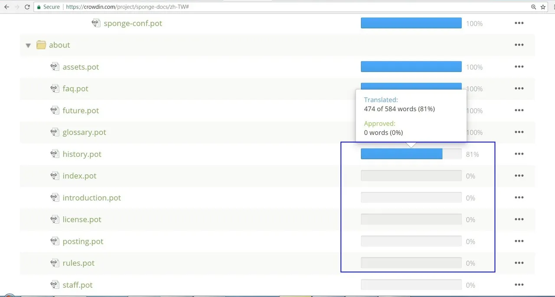Click the browser forward arrow
555x297 pixels.
17,7
